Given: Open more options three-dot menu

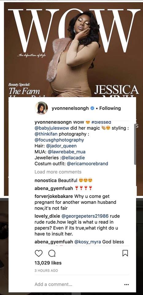Looking at the screenshot, I should click(126, 284).
